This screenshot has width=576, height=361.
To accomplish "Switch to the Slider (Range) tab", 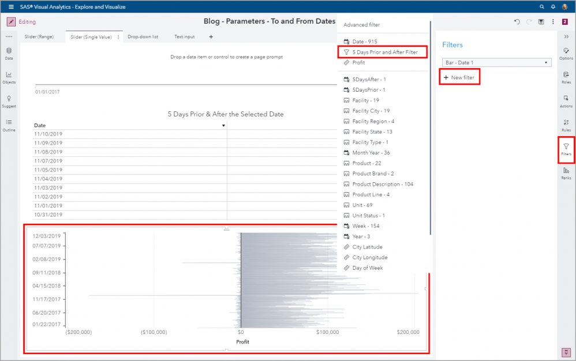I will [39, 37].
